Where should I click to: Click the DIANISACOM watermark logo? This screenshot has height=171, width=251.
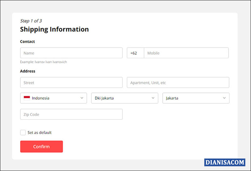pyautogui.click(x=225, y=162)
